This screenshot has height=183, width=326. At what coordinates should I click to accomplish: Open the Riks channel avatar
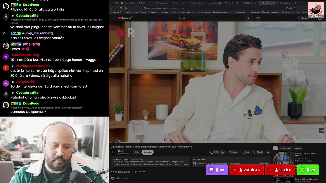click(113, 152)
